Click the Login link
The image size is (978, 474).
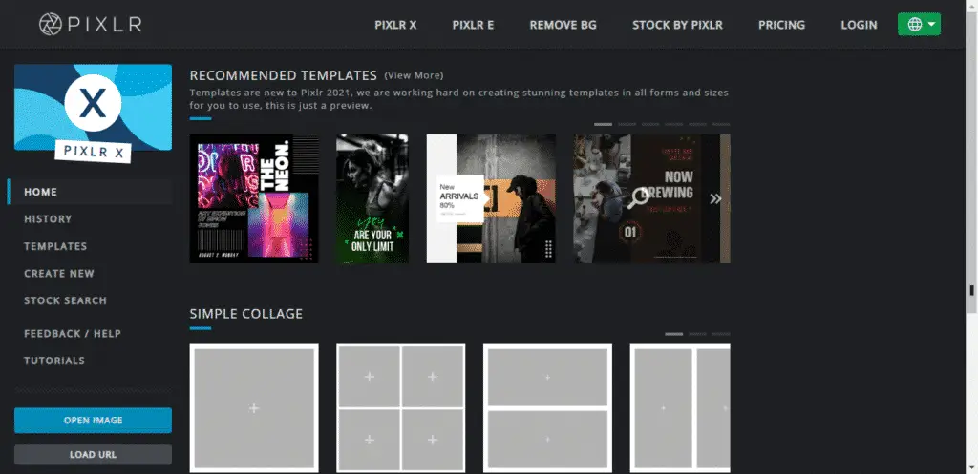(x=859, y=25)
